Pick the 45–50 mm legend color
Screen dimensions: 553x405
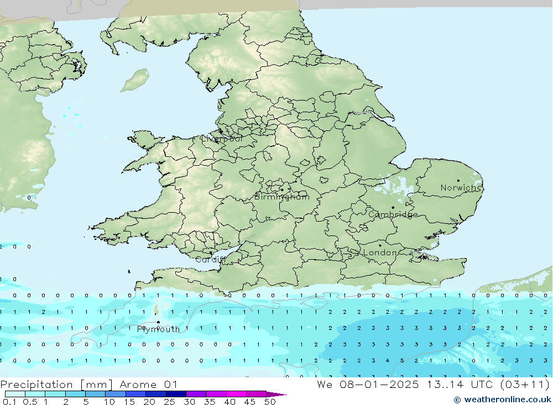(x=257, y=394)
